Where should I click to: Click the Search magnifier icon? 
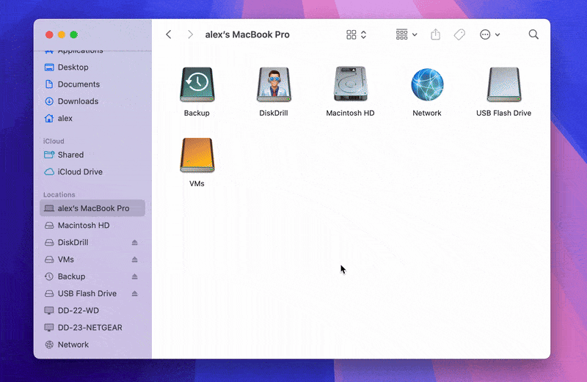(533, 34)
